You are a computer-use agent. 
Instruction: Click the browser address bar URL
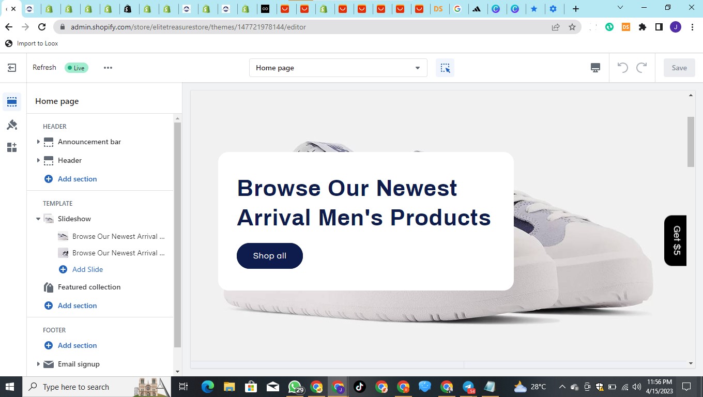(x=188, y=27)
